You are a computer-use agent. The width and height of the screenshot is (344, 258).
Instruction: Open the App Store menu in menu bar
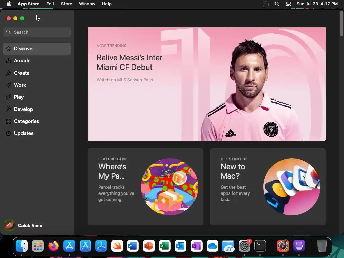[29, 4]
